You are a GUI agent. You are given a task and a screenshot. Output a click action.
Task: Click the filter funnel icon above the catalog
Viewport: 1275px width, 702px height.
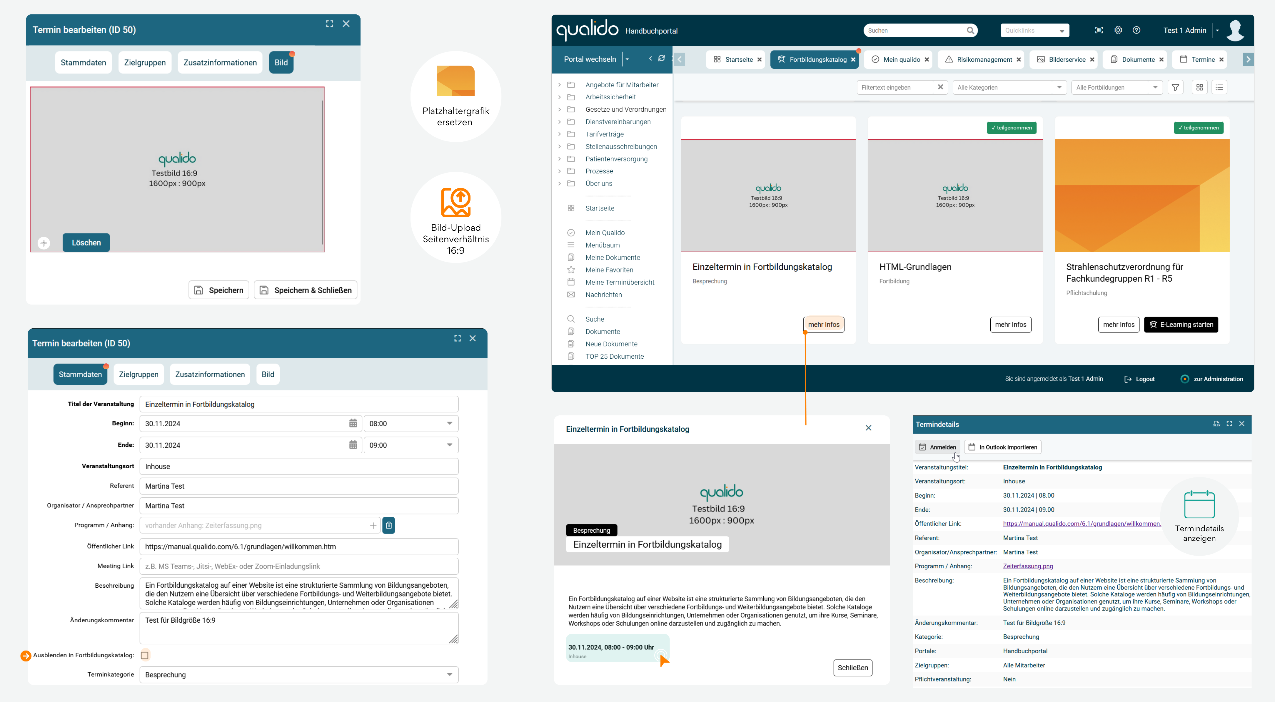pyautogui.click(x=1176, y=87)
